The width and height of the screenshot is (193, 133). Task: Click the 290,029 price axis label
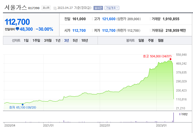tap(181, 81)
